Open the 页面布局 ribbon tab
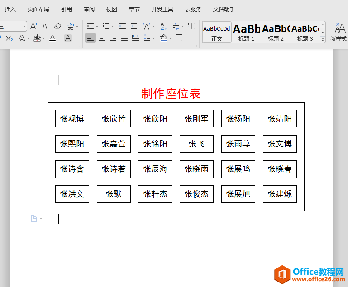 pyautogui.click(x=38, y=9)
